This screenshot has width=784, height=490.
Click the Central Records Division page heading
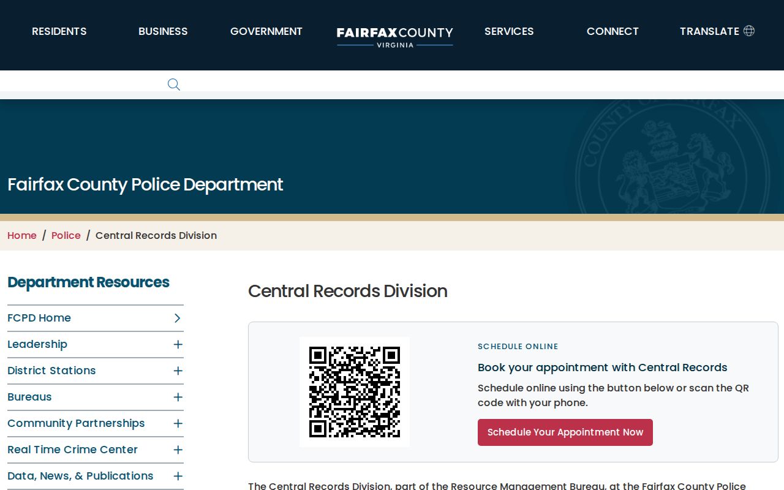coord(348,291)
